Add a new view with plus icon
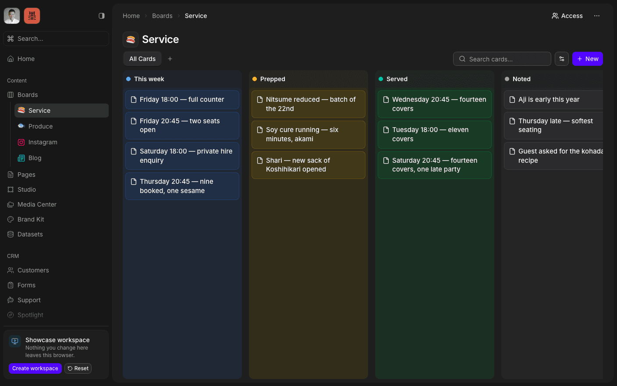 170,59
